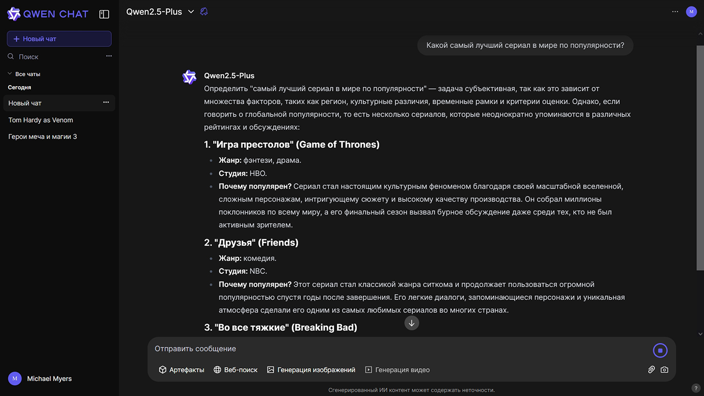
Task: Open the camera capture icon
Action: (664, 370)
